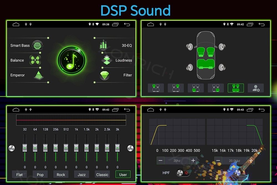This screenshot has height=185, width=277.
Task: Tap Home icon in main DSP screen
Action: [16, 24]
